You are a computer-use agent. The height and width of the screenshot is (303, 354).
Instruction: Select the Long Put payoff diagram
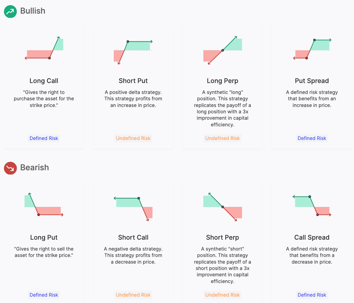(44, 205)
